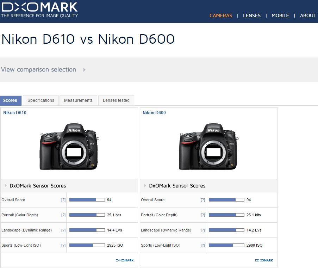Click the D610 'Overall Score' label
Viewport: 318px width, 272px height.
(13, 200)
